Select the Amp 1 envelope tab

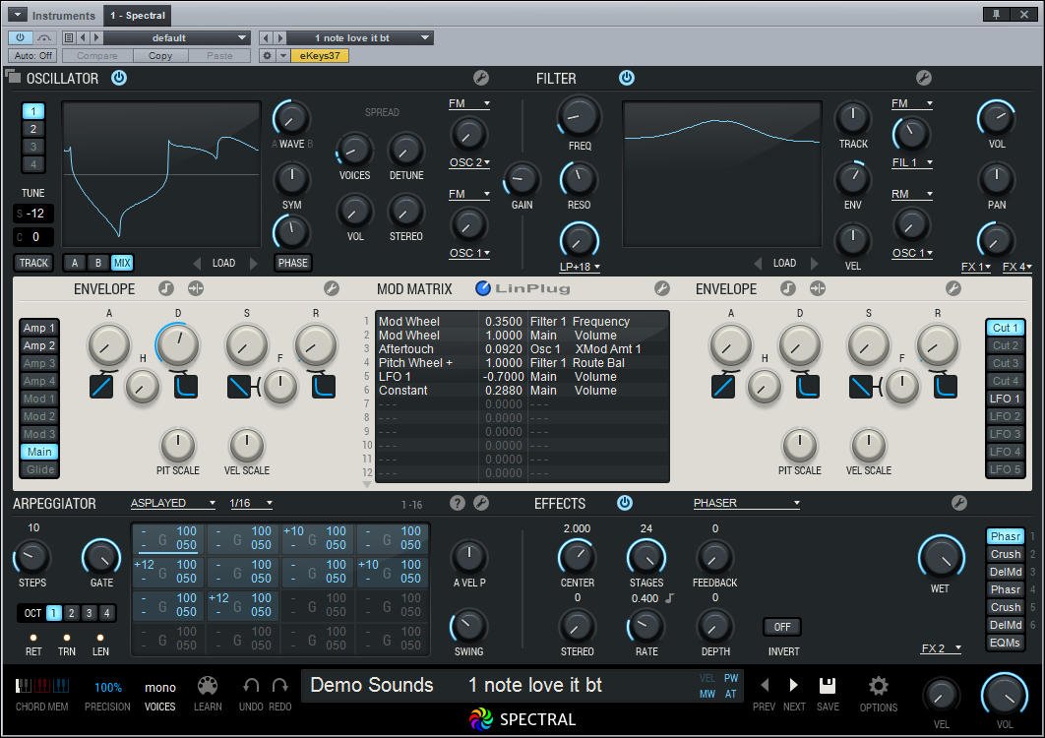click(x=38, y=328)
